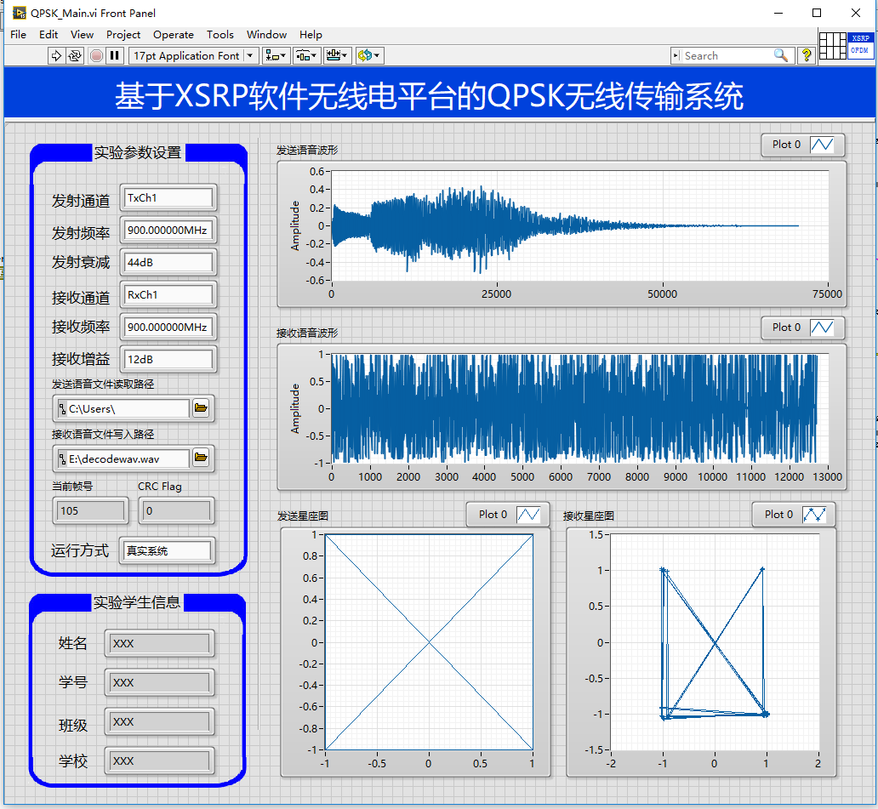
Task: Open the Reorder dropdown in toolbar
Action: [369, 55]
